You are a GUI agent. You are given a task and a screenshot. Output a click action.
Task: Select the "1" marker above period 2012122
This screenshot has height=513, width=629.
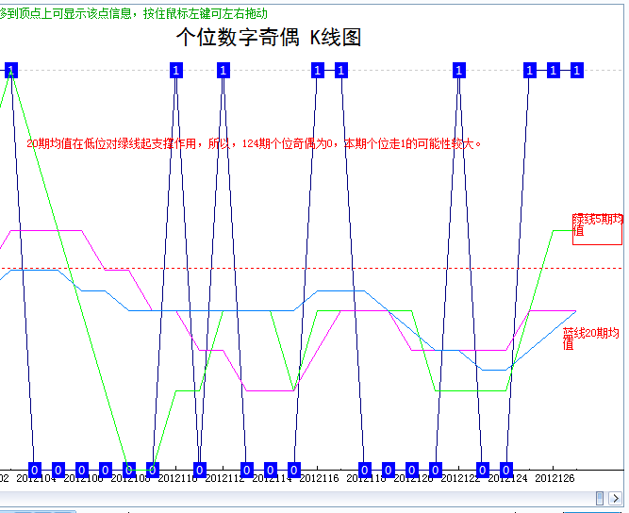click(458, 70)
